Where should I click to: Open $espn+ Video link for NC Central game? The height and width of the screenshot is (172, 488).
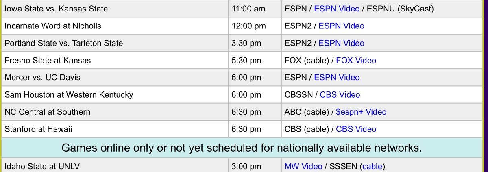click(x=361, y=111)
